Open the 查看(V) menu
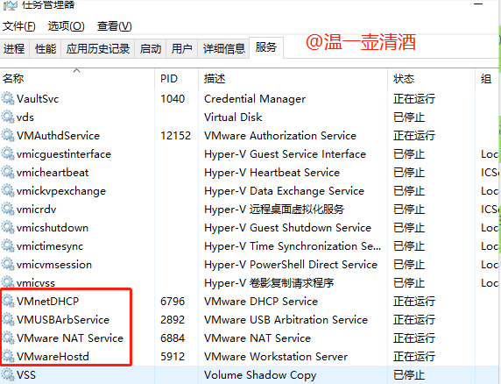 pyautogui.click(x=114, y=26)
